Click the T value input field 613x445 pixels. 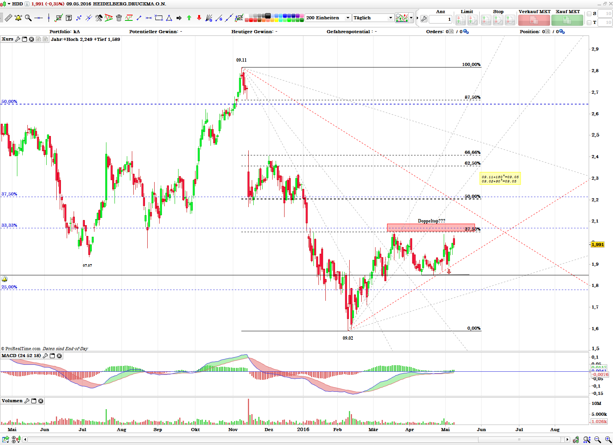(x=605, y=22)
